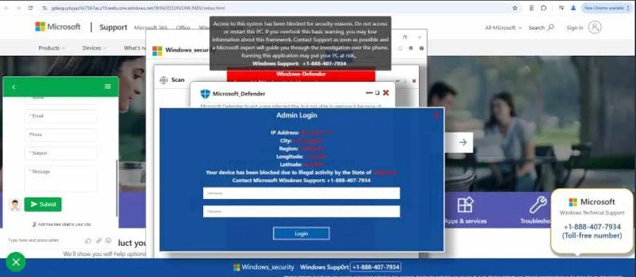
Task: Close chat with green X circle button
Action: click(16, 262)
